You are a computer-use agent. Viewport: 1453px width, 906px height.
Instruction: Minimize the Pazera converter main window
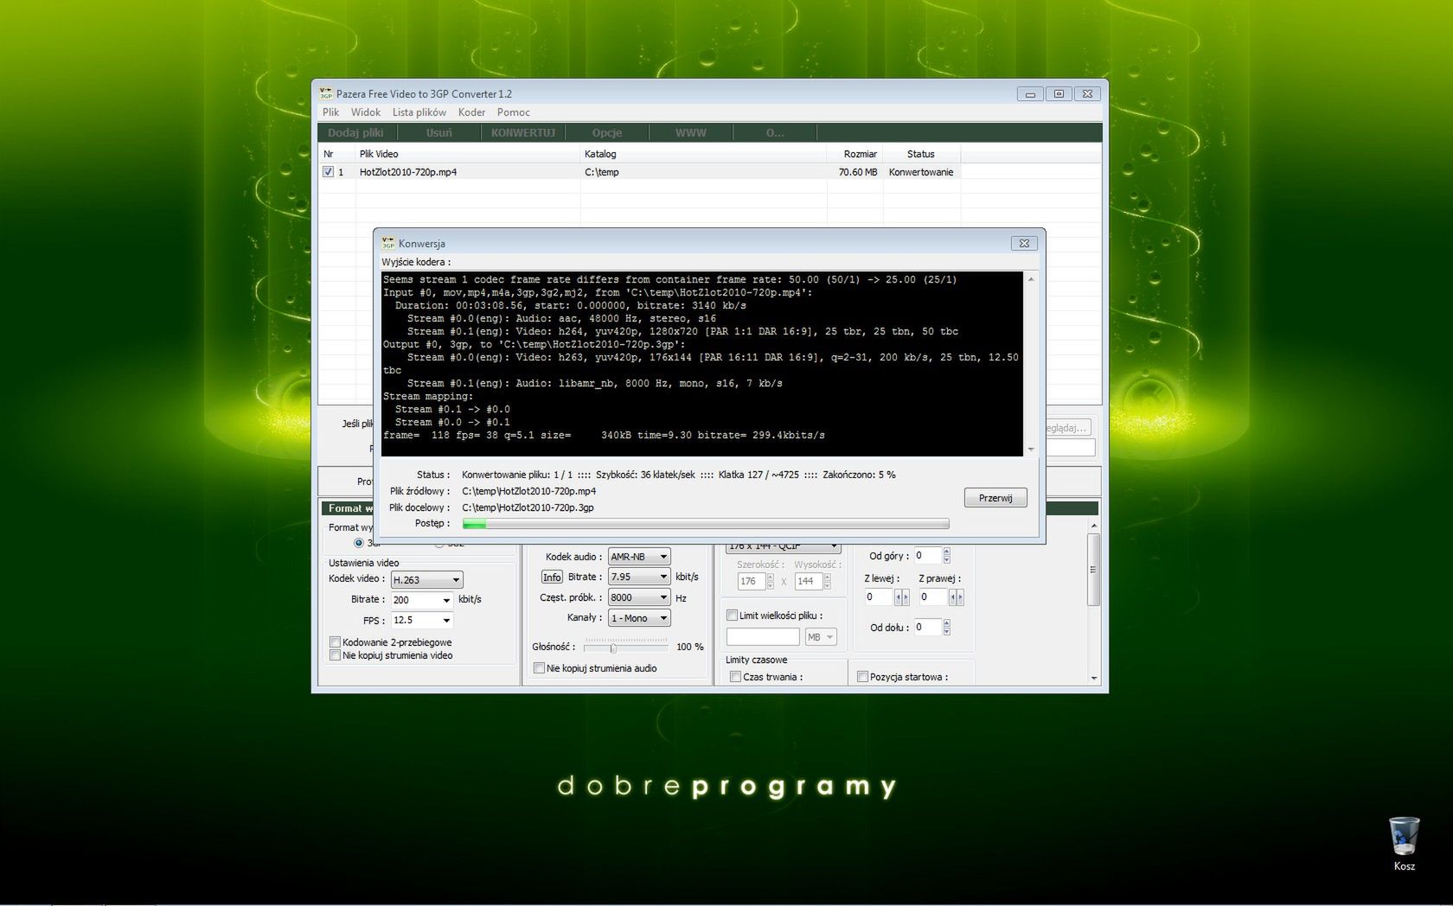tap(1030, 93)
